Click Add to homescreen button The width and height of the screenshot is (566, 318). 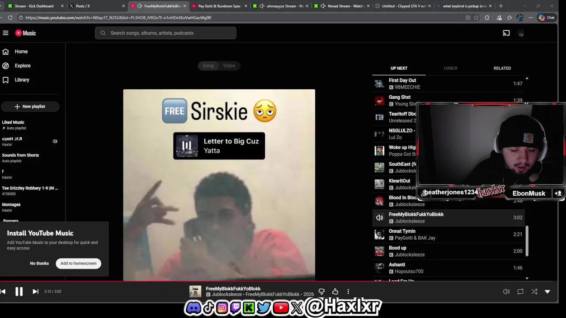[x=78, y=263]
